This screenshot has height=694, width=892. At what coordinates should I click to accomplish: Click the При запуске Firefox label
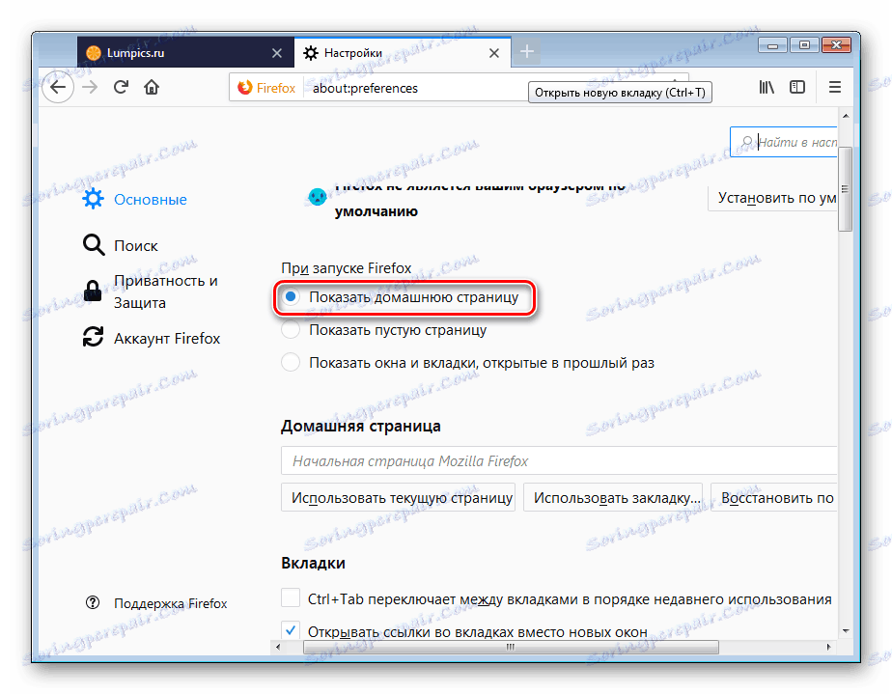pos(346,268)
